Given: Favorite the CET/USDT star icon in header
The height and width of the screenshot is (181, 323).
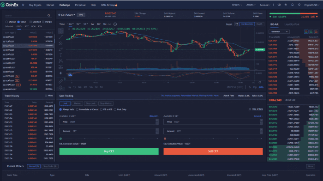Looking at the screenshot, I should (x=59, y=15).
